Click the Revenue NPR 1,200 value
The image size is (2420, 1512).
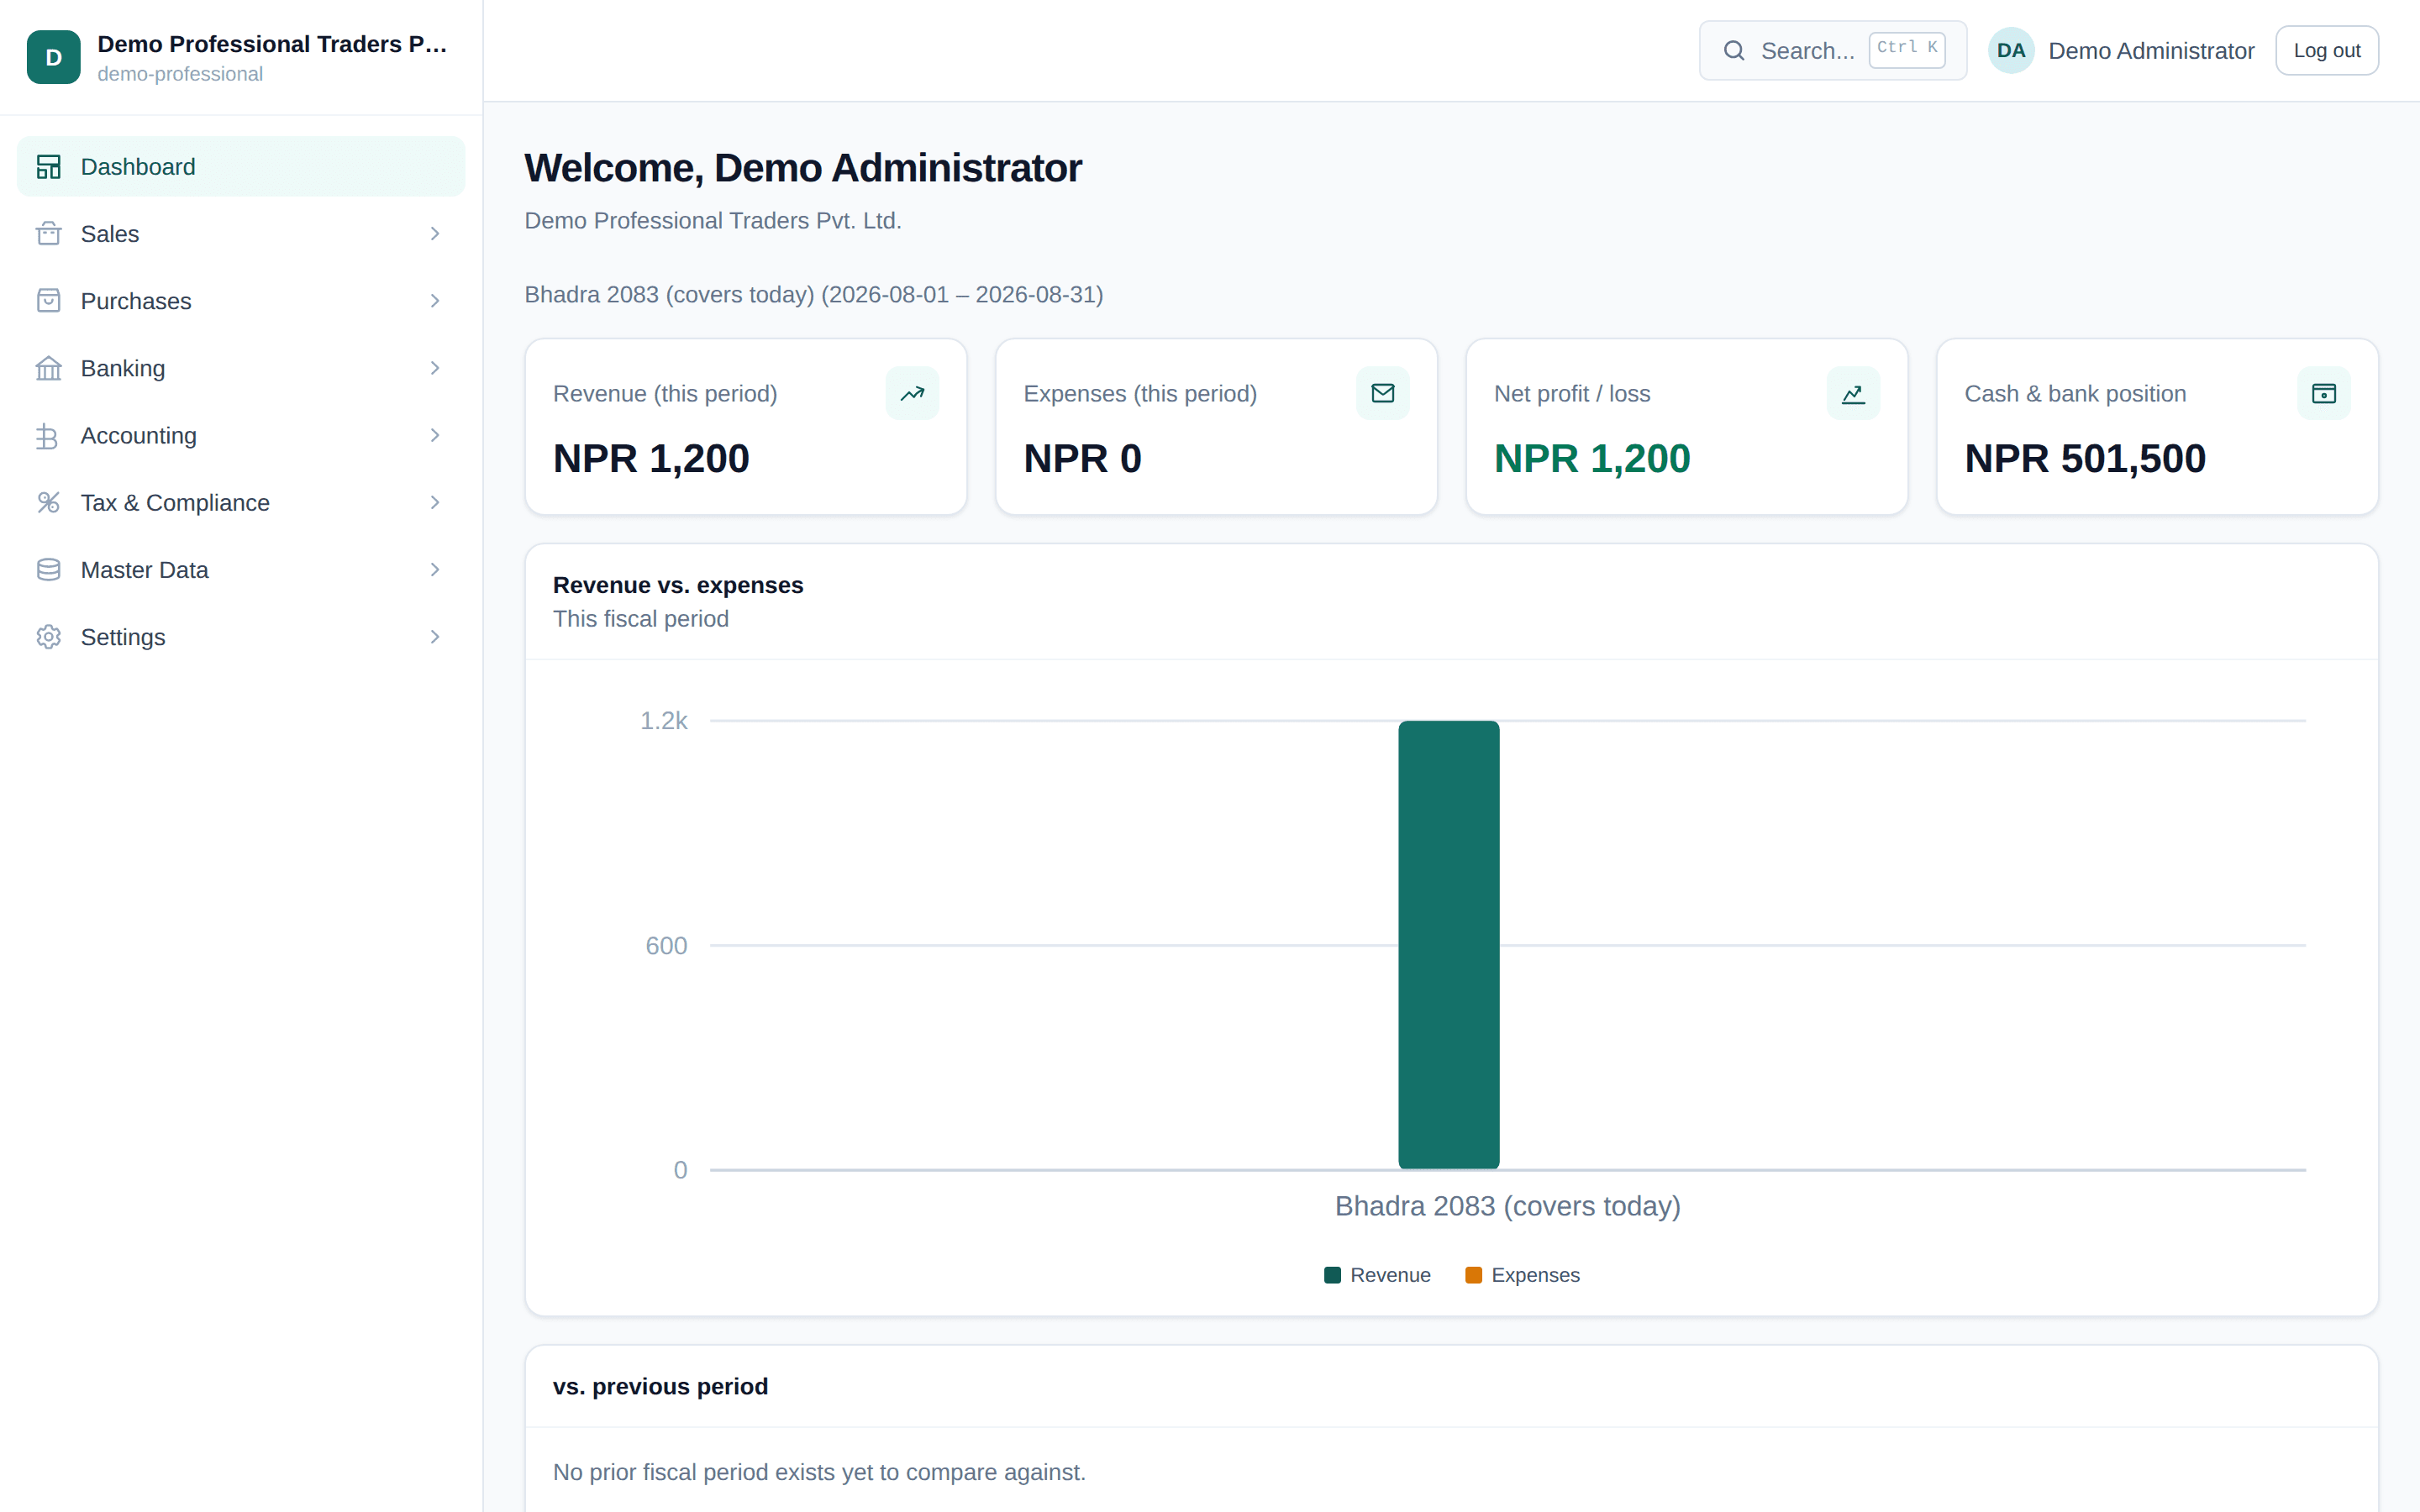[x=651, y=459]
